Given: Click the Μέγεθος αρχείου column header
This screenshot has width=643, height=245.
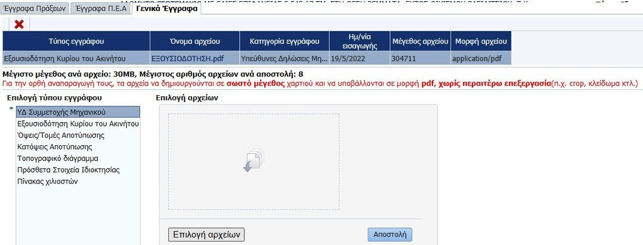Looking at the screenshot, I should [420, 41].
